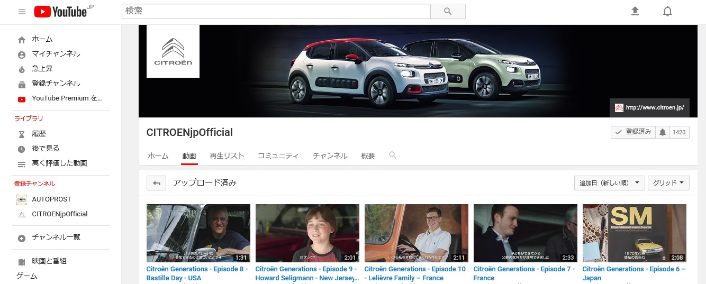706x284 pixels.
Task: Play the Episode 10 thumbnail, duration 2:11
Action: coord(417,233)
